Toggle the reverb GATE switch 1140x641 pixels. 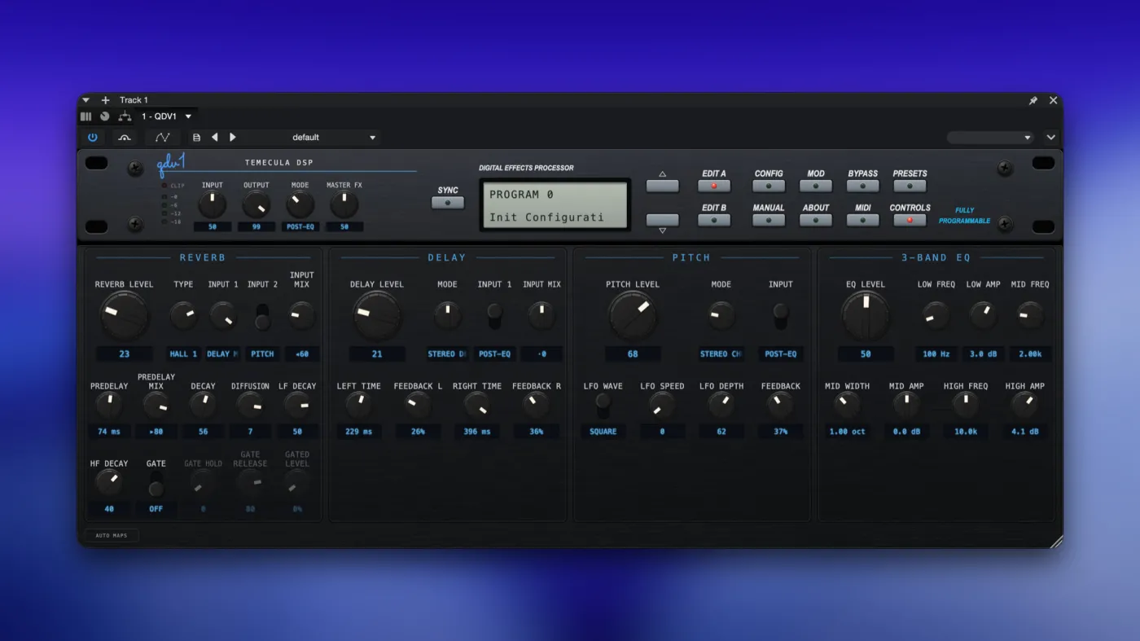pos(156,483)
